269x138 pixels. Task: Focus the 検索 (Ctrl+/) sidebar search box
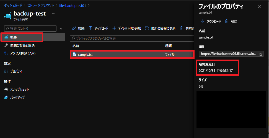coord(30,29)
